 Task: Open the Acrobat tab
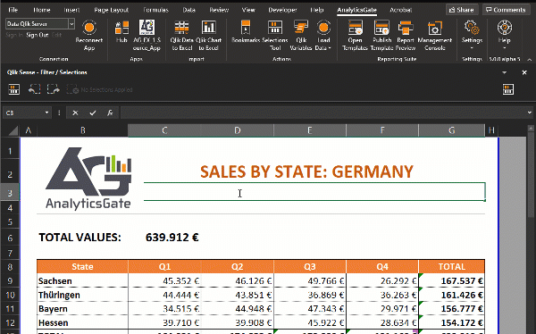coord(400,10)
